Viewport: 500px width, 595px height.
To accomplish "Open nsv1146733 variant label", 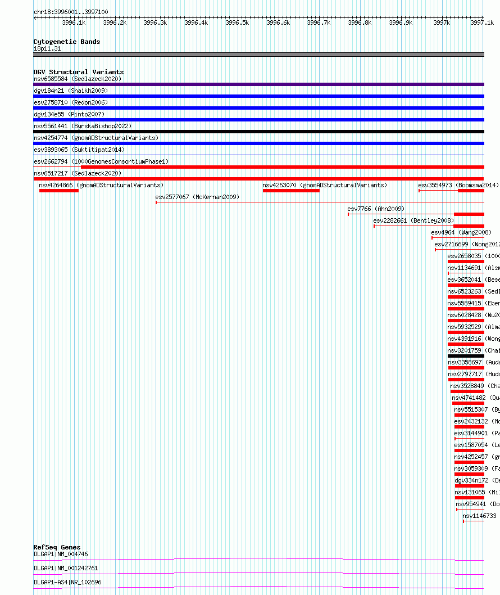I will 479,515.
